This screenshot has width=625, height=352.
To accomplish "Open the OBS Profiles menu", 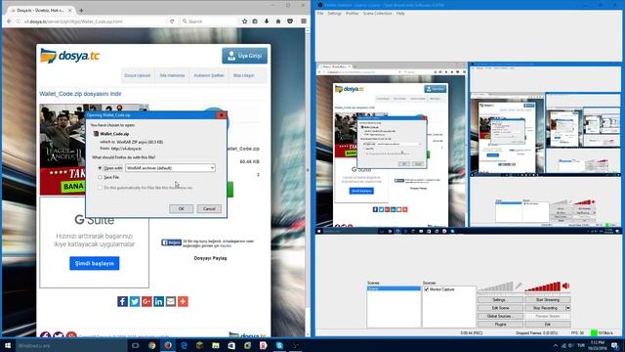I will (x=352, y=13).
